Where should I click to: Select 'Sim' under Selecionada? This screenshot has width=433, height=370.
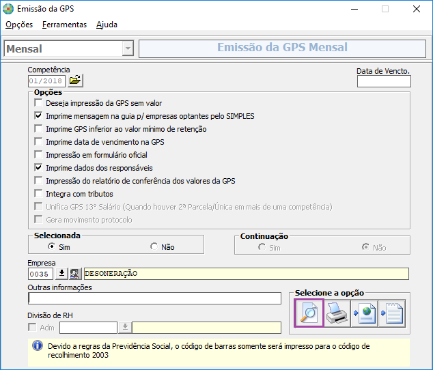point(51,246)
